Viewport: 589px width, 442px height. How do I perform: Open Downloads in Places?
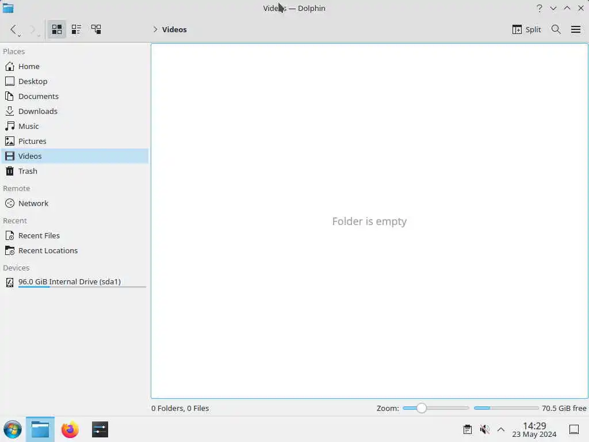(x=74, y=111)
